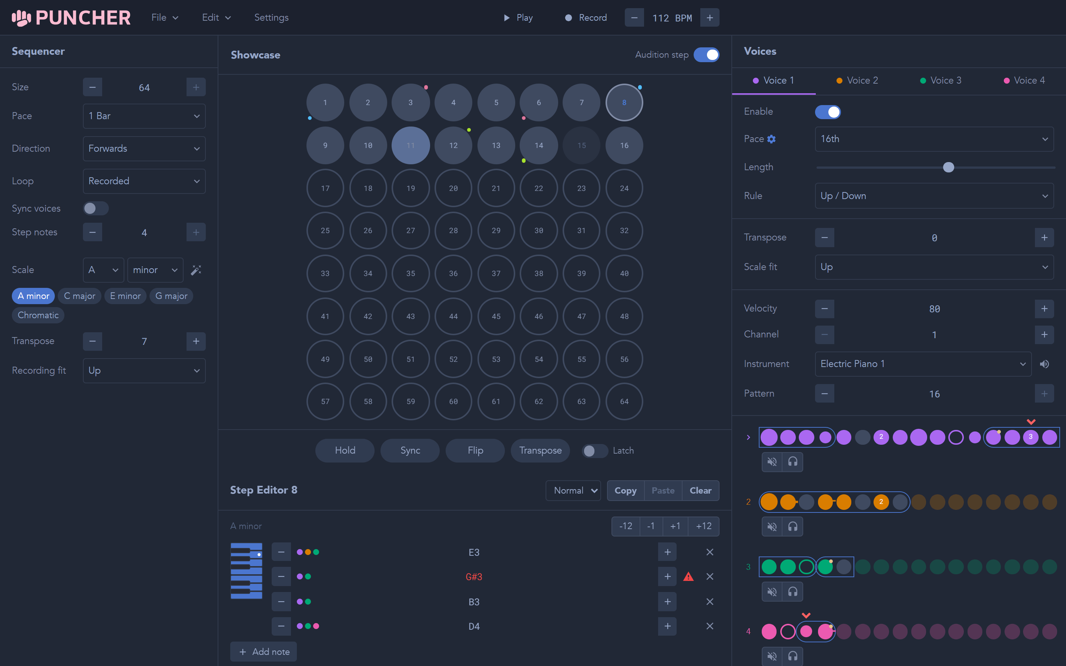Click the Hold button
This screenshot has height=666, width=1066.
tap(345, 451)
